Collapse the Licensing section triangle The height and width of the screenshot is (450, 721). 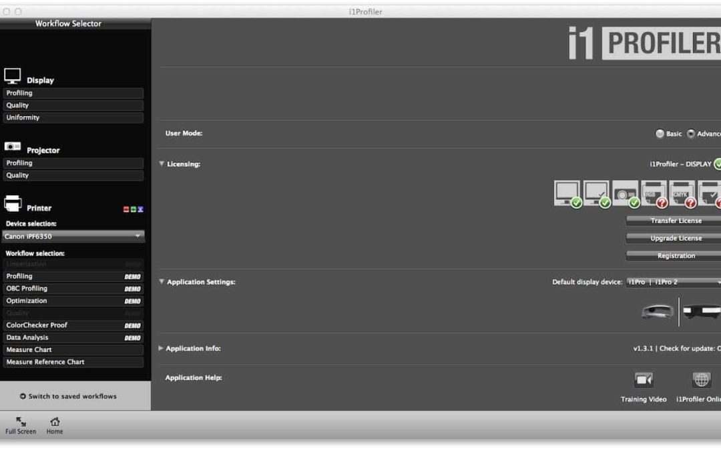[x=162, y=163]
